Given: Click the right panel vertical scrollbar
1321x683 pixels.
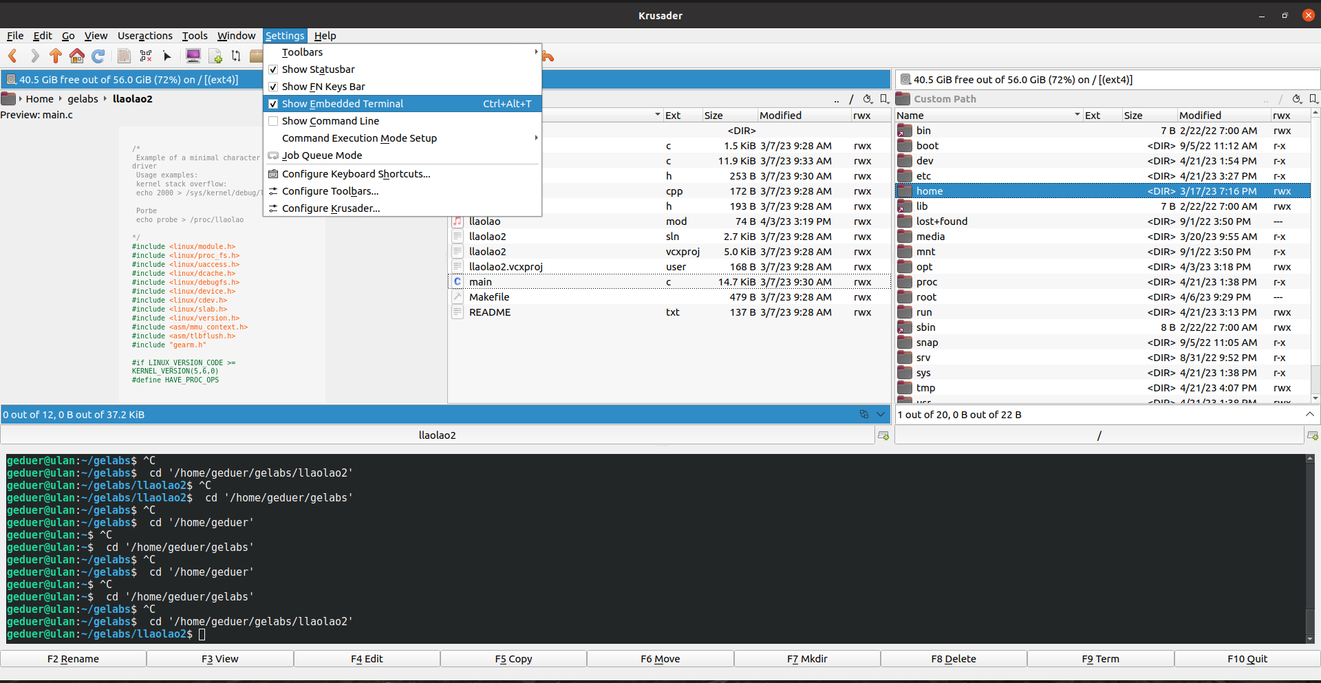Looking at the screenshot, I should point(1315,254).
